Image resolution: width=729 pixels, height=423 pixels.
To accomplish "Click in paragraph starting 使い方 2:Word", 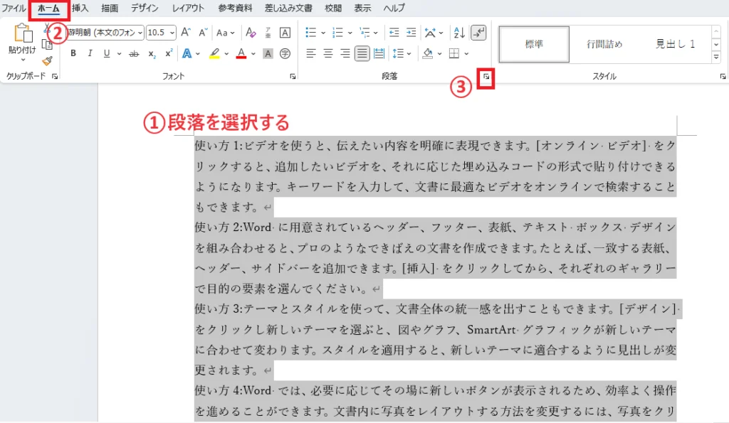I will [435, 257].
